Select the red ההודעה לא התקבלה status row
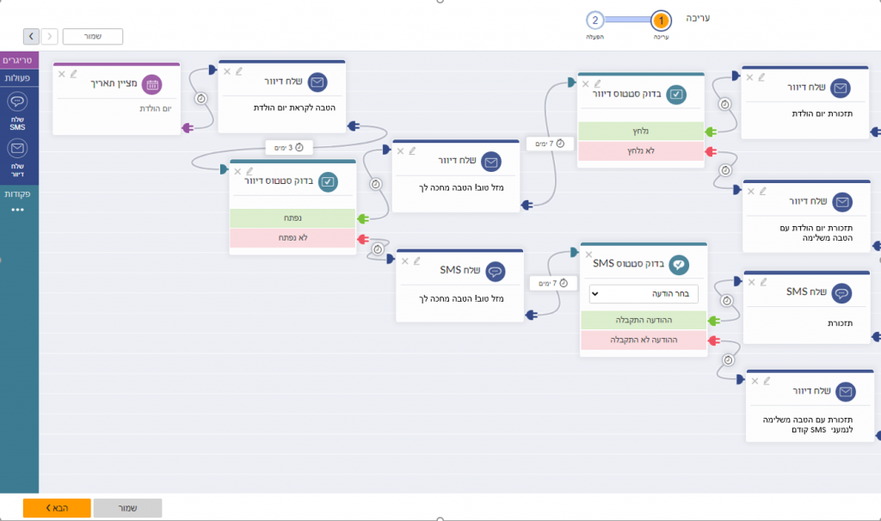This screenshot has height=521, width=881. pos(644,340)
